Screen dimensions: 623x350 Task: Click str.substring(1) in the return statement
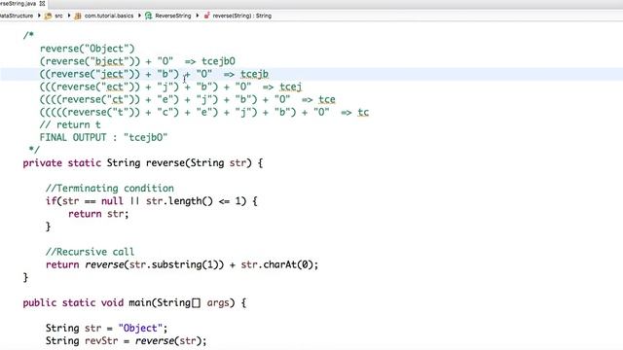(x=173, y=264)
